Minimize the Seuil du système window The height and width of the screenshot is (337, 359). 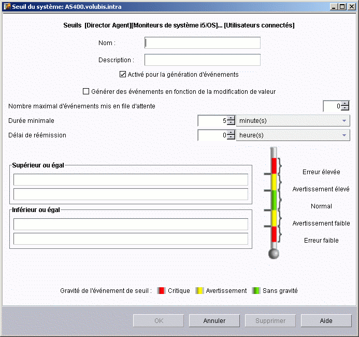coord(334,7)
